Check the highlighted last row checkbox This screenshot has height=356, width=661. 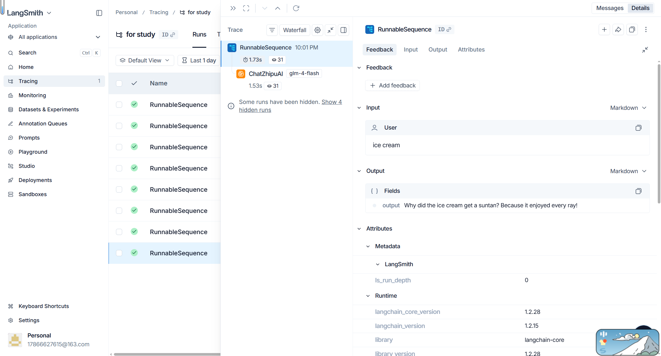click(x=119, y=253)
